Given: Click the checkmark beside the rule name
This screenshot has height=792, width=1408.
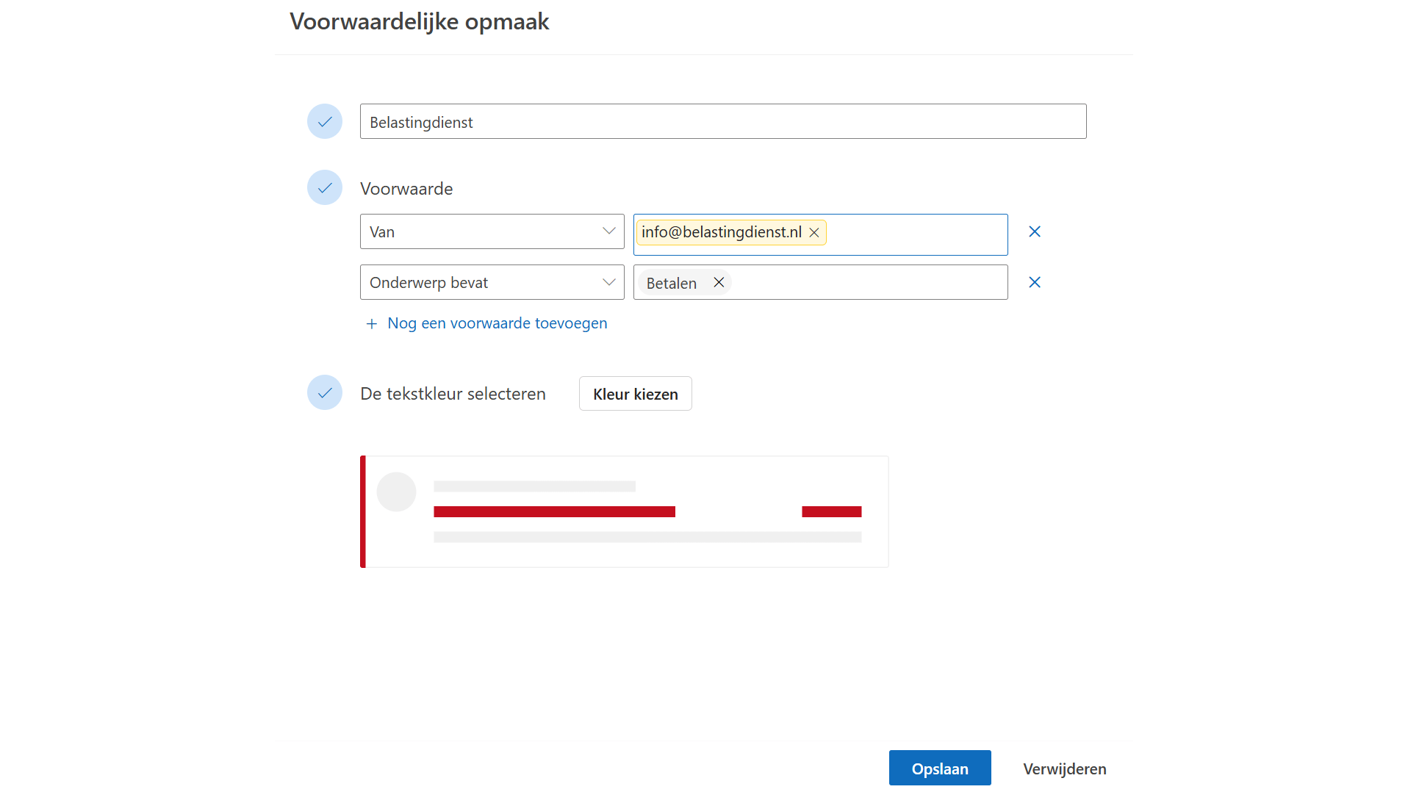Looking at the screenshot, I should [325, 122].
